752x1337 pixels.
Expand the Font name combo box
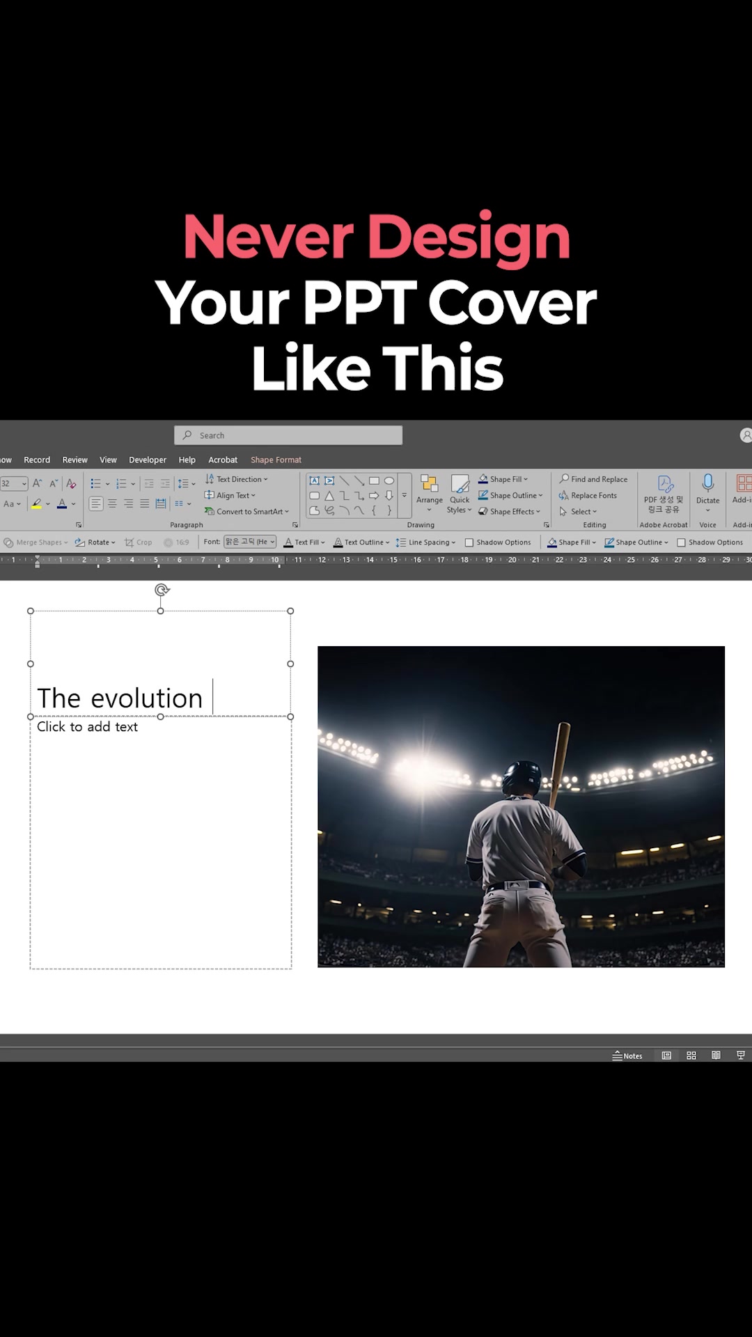tap(250, 542)
